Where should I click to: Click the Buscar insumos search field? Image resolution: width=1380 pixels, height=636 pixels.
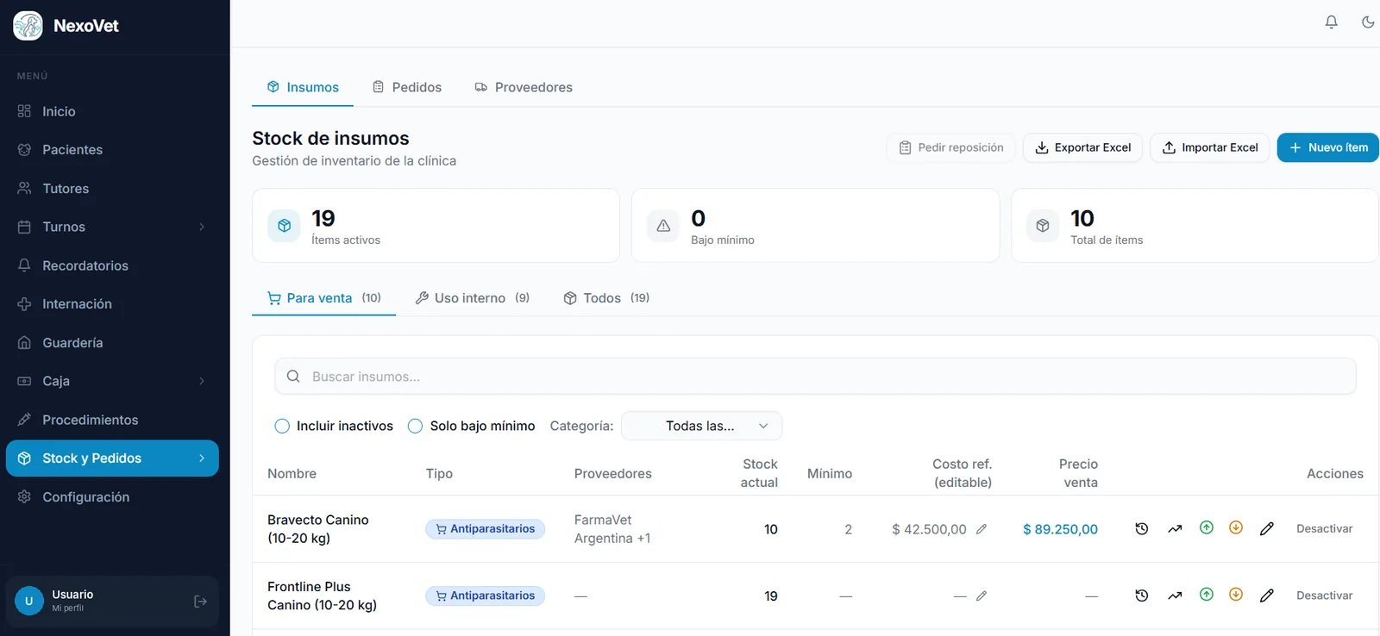click(815, 377)
